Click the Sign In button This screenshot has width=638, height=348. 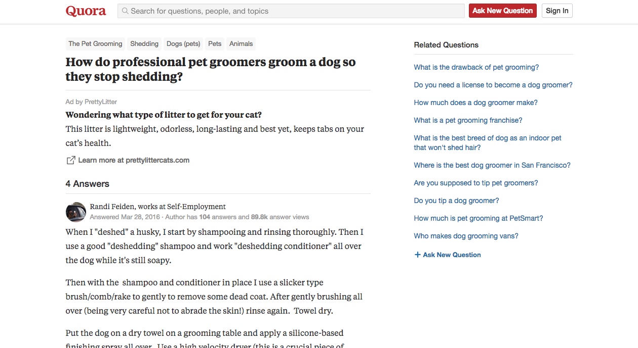(556, 10)
